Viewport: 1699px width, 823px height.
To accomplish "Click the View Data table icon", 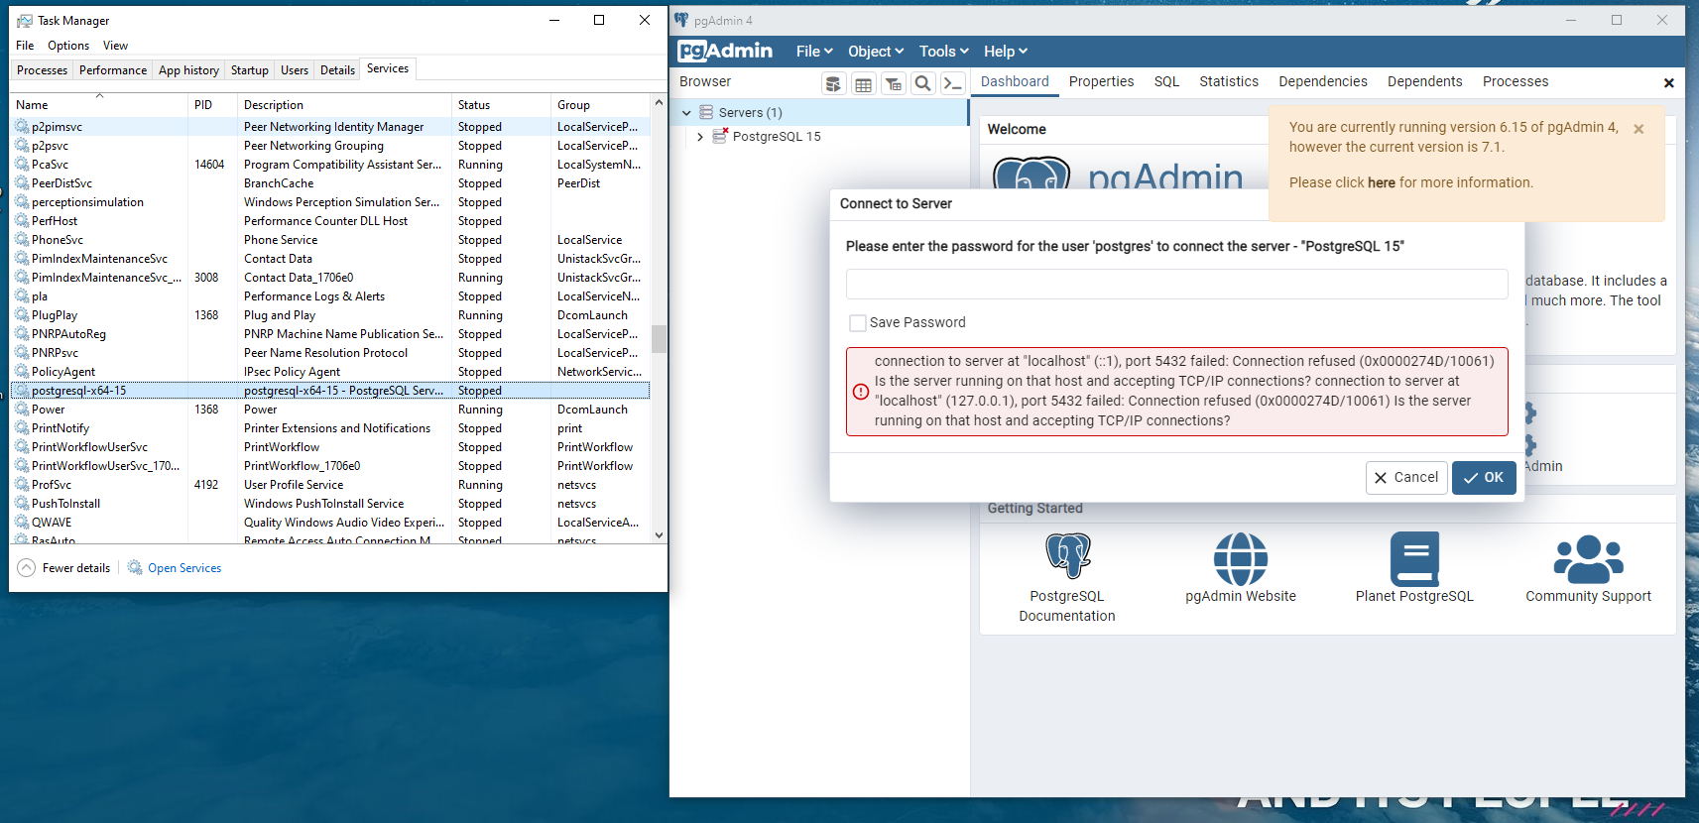I will point(863,84).
